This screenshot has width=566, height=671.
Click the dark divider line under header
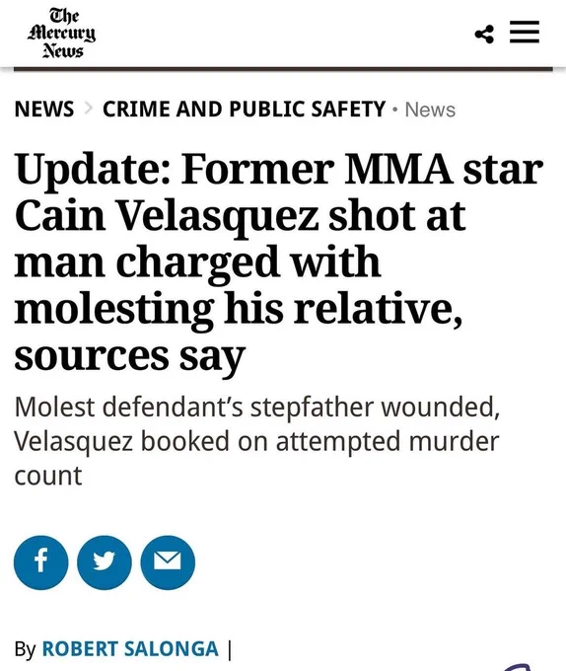pos(283,69)
